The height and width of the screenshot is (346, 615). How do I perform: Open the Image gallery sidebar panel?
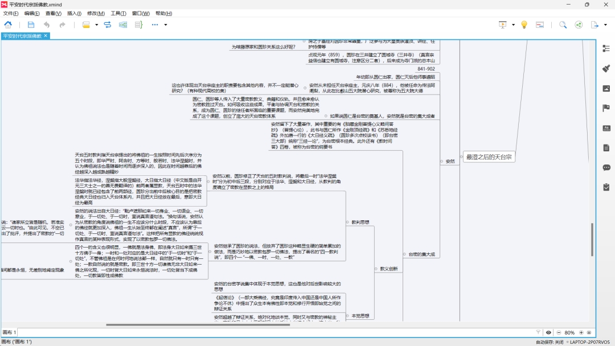pos(606,88)
